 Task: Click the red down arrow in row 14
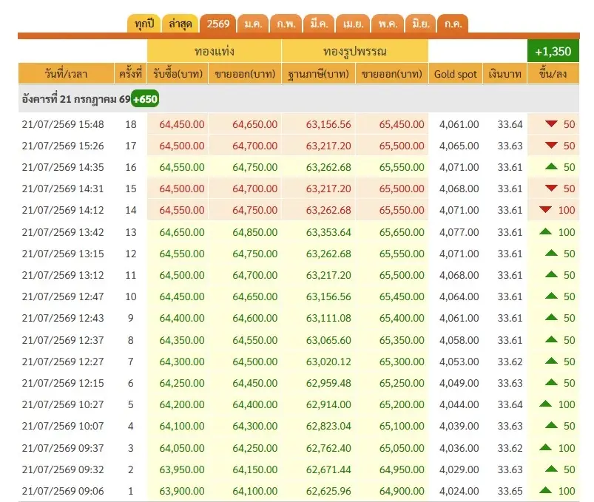[545, 209]
